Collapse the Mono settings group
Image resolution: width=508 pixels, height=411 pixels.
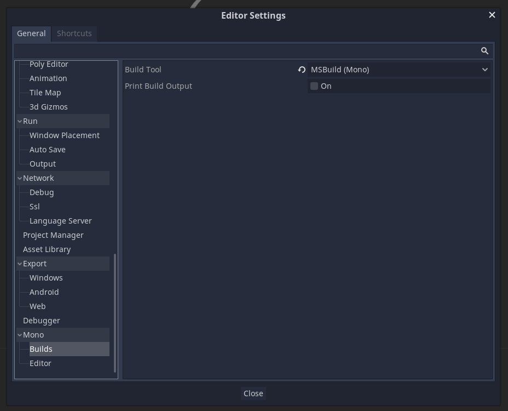click(20, 334)
